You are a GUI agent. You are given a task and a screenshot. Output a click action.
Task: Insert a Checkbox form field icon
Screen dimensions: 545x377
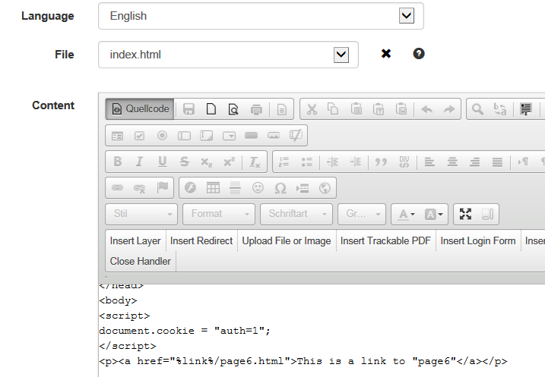(x=139, y=136)
